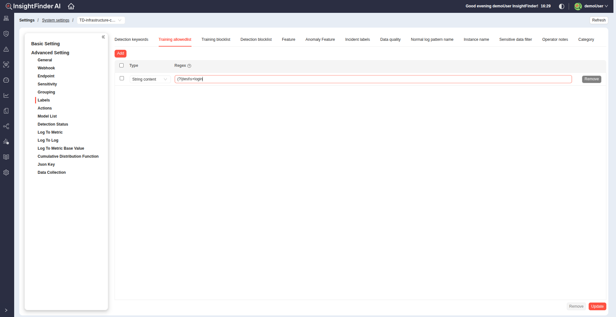Click the home icon in header

(x=71, y=6)
